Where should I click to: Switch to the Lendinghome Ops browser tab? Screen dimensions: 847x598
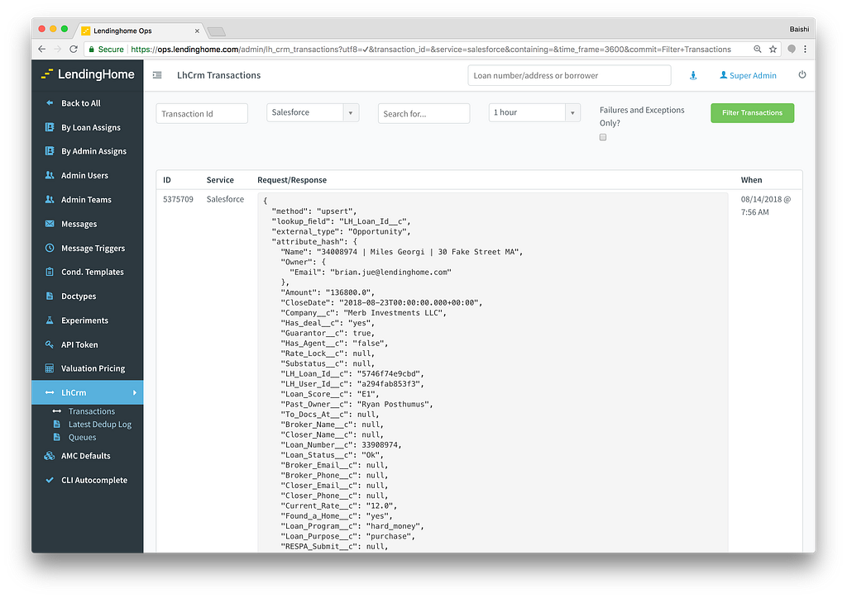141,31
